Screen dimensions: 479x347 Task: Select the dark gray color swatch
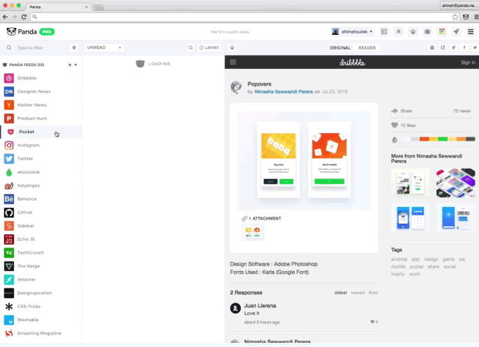[471, 139]
